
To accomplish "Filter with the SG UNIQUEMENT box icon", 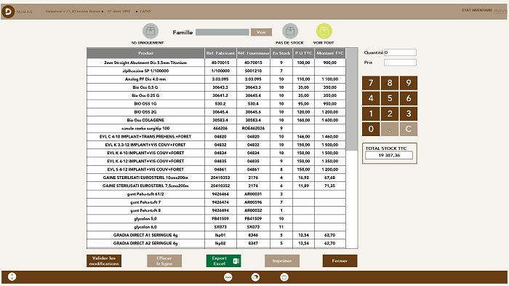I will point(151,31).
